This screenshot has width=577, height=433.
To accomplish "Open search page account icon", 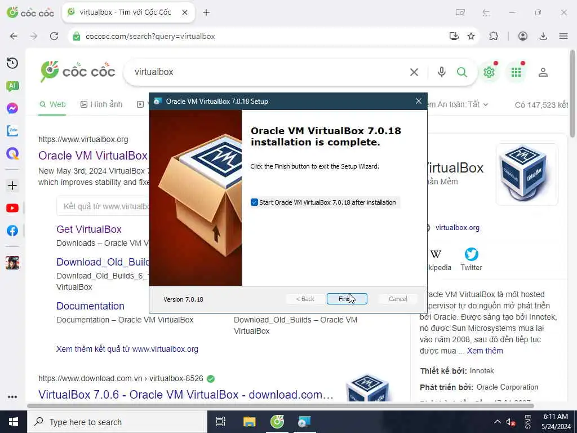I will pos(543,72).
